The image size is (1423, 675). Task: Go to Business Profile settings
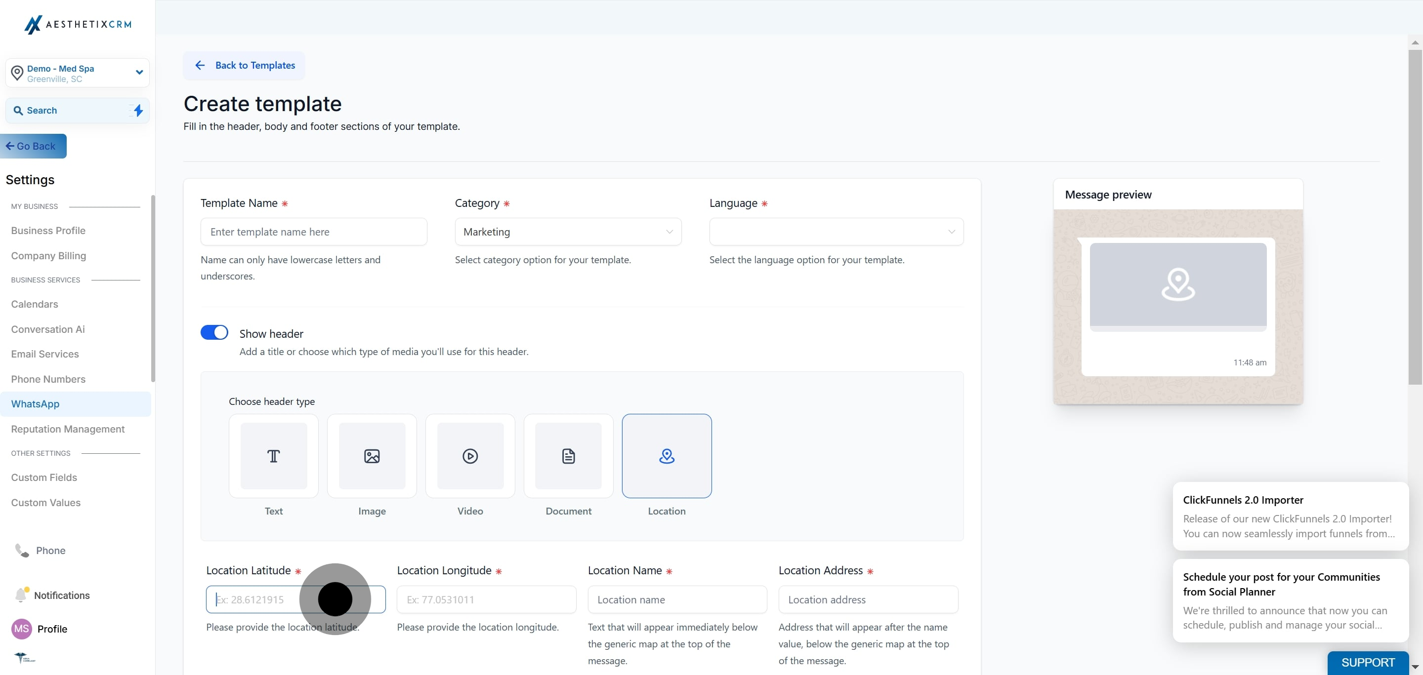(48, 231)
